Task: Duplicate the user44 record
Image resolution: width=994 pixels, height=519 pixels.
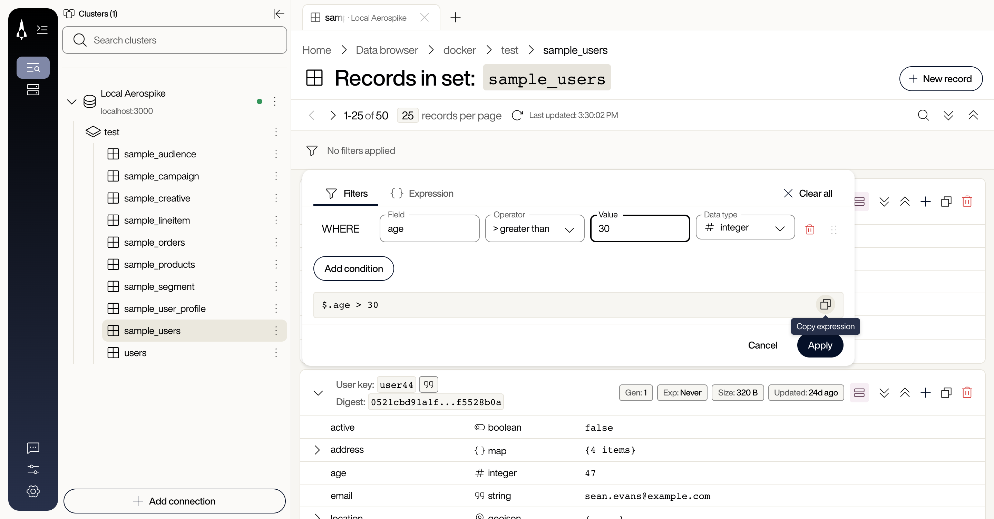Action: [x=946, y=392]
